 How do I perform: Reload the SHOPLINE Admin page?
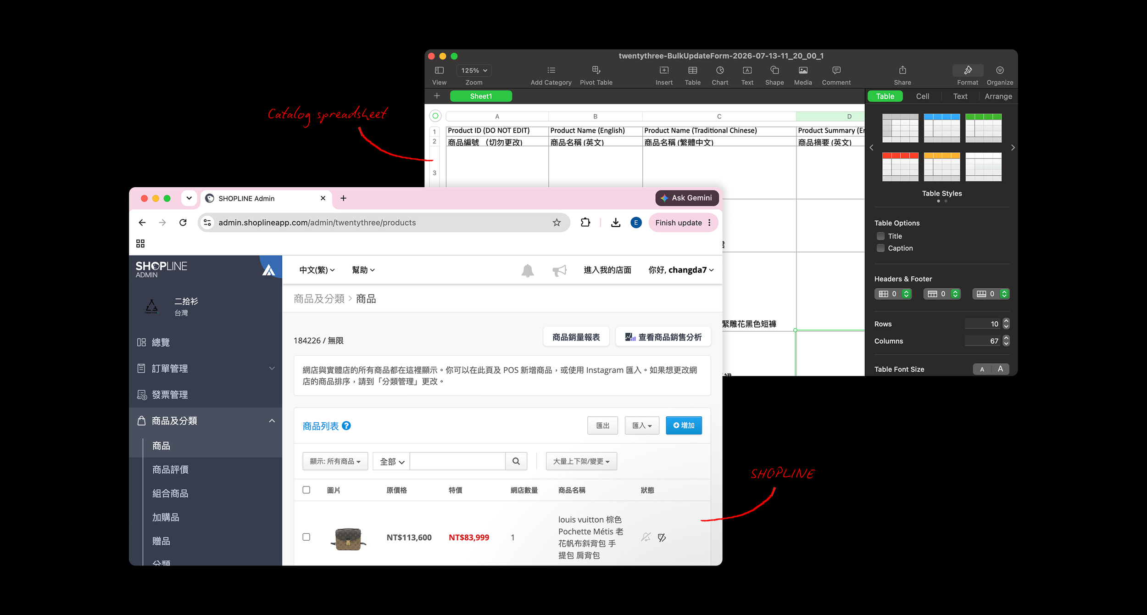[x=183, y=223]
